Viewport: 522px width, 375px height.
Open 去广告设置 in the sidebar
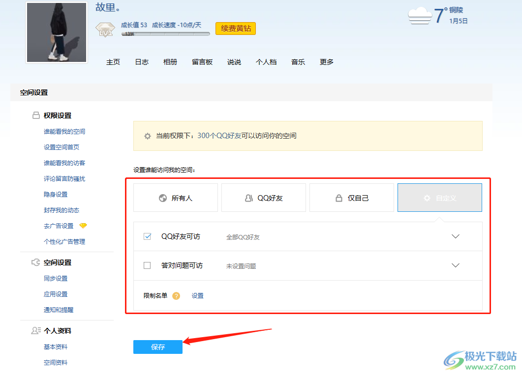tap(59, 226)
